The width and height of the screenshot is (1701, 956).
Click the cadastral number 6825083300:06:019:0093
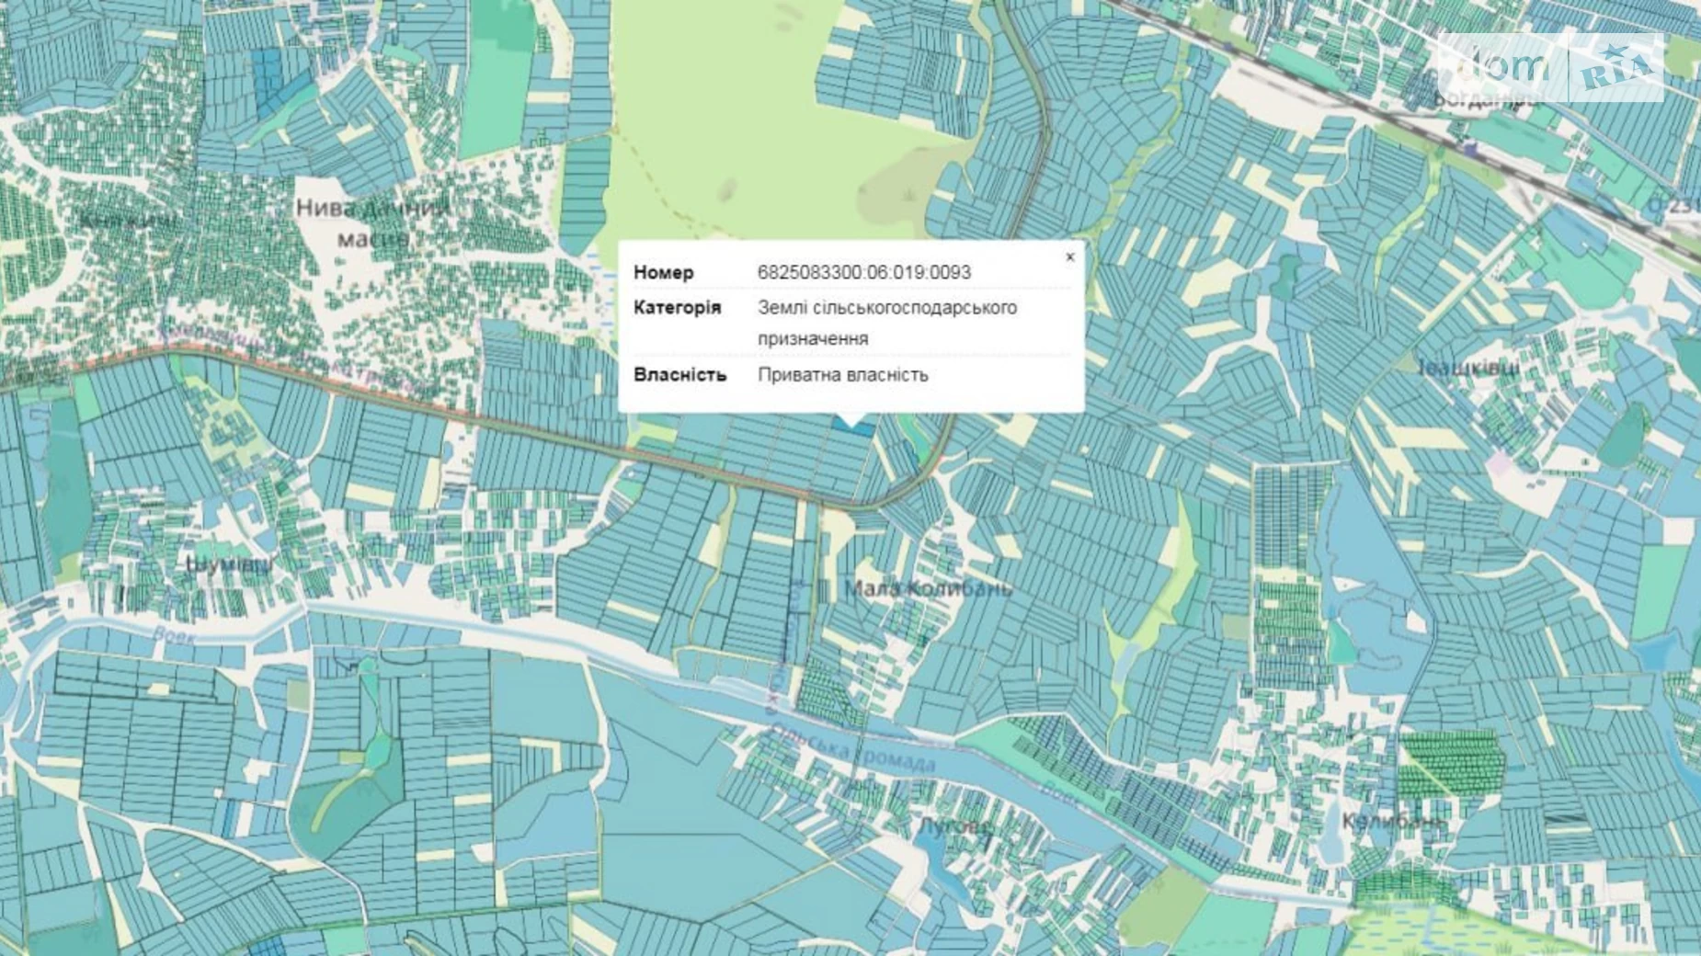[863, 272]
